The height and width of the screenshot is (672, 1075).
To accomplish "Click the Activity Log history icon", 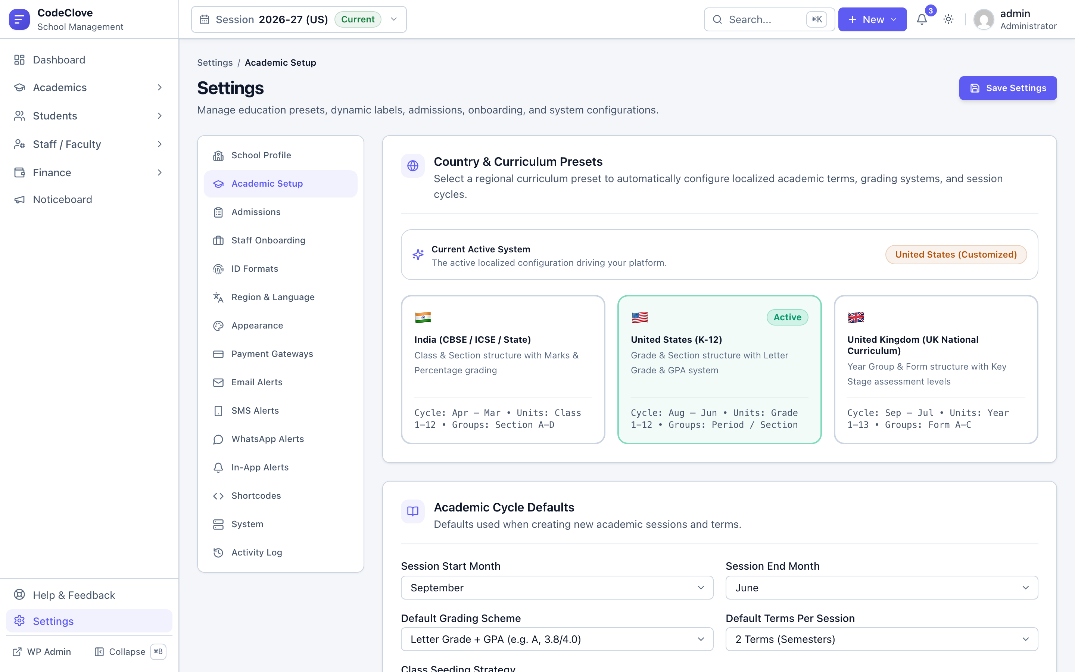I will click(x=218, y=553).
